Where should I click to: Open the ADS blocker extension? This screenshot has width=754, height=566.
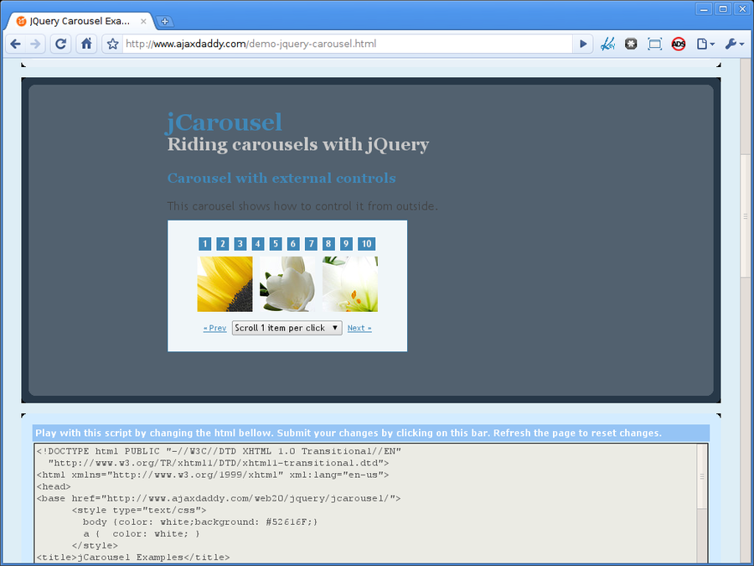pos(679,44)
